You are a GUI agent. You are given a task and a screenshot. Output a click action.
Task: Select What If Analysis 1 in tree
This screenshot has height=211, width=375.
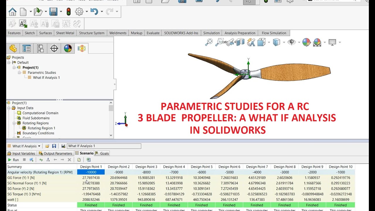click(46, 78)
